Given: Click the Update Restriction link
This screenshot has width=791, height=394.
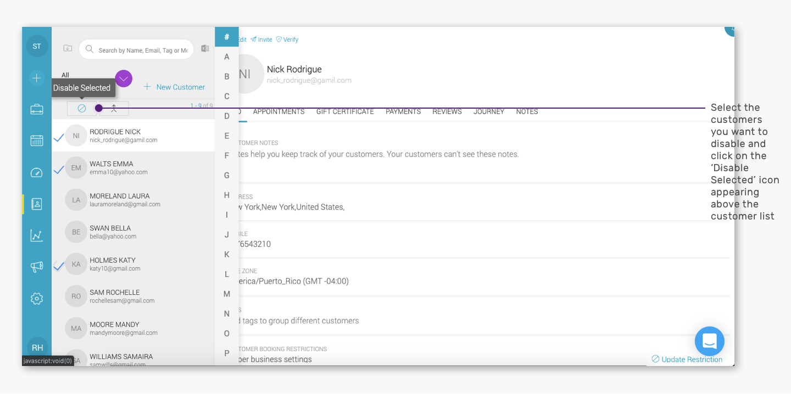Looking at the screenshot, I should coord(687,359).
